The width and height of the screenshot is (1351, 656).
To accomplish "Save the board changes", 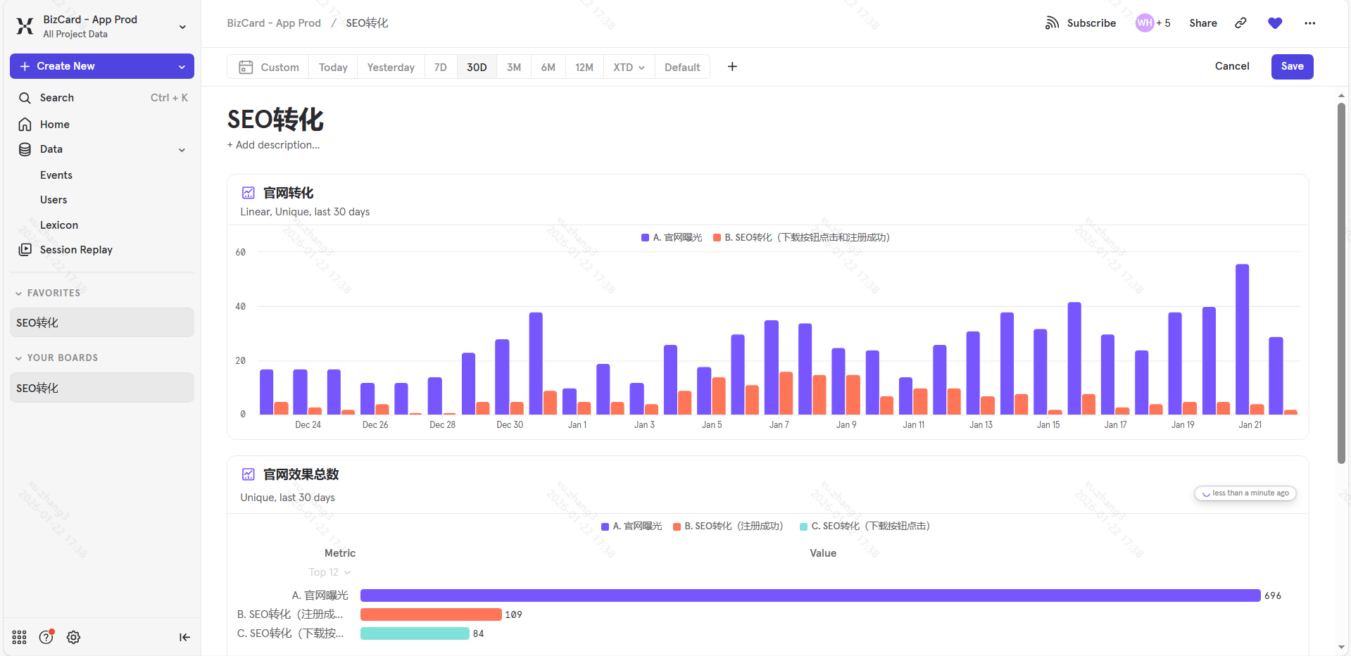I will click(x=1292, y=67).
